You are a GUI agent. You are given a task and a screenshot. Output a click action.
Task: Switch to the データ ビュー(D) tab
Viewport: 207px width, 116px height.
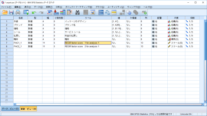(x=10, y=109)
